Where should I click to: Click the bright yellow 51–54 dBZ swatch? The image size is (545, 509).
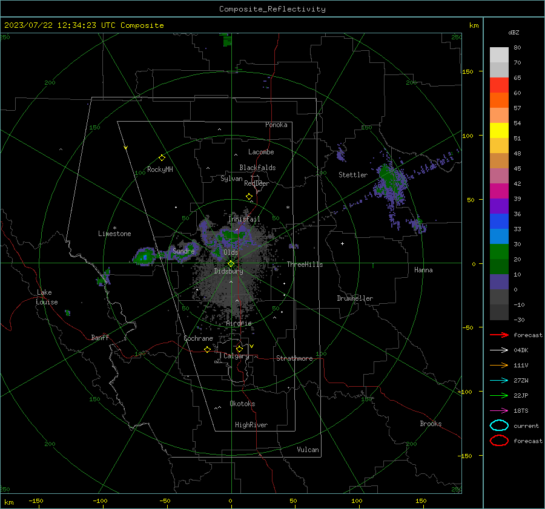[x=499, y=131]
